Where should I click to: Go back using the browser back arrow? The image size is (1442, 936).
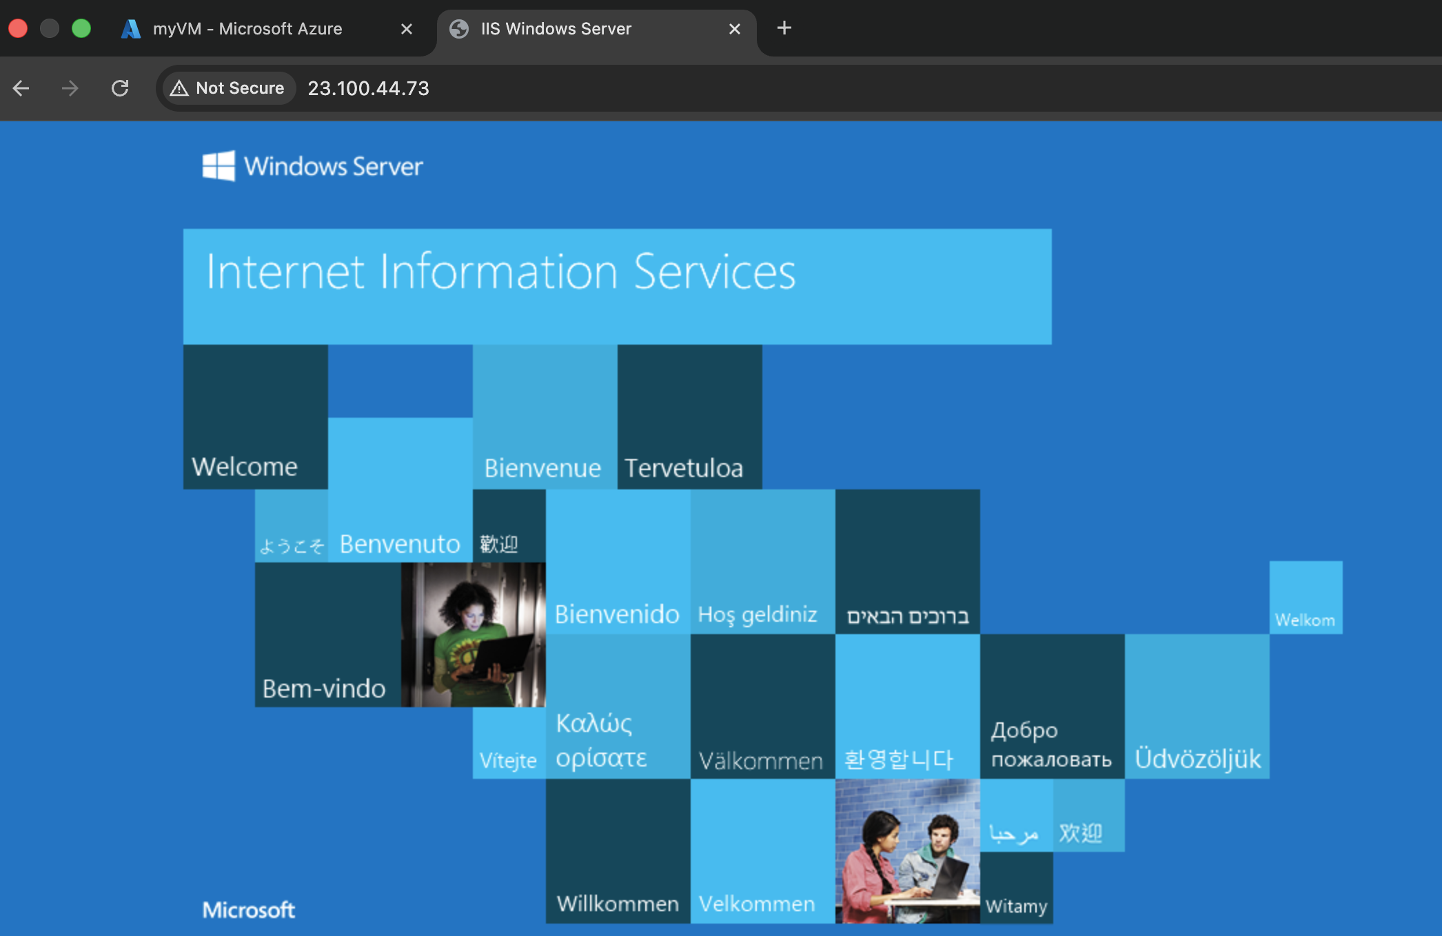tap(21, 88)
